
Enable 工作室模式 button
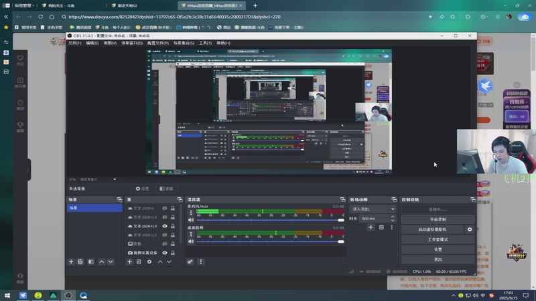[x=438, y=239]
